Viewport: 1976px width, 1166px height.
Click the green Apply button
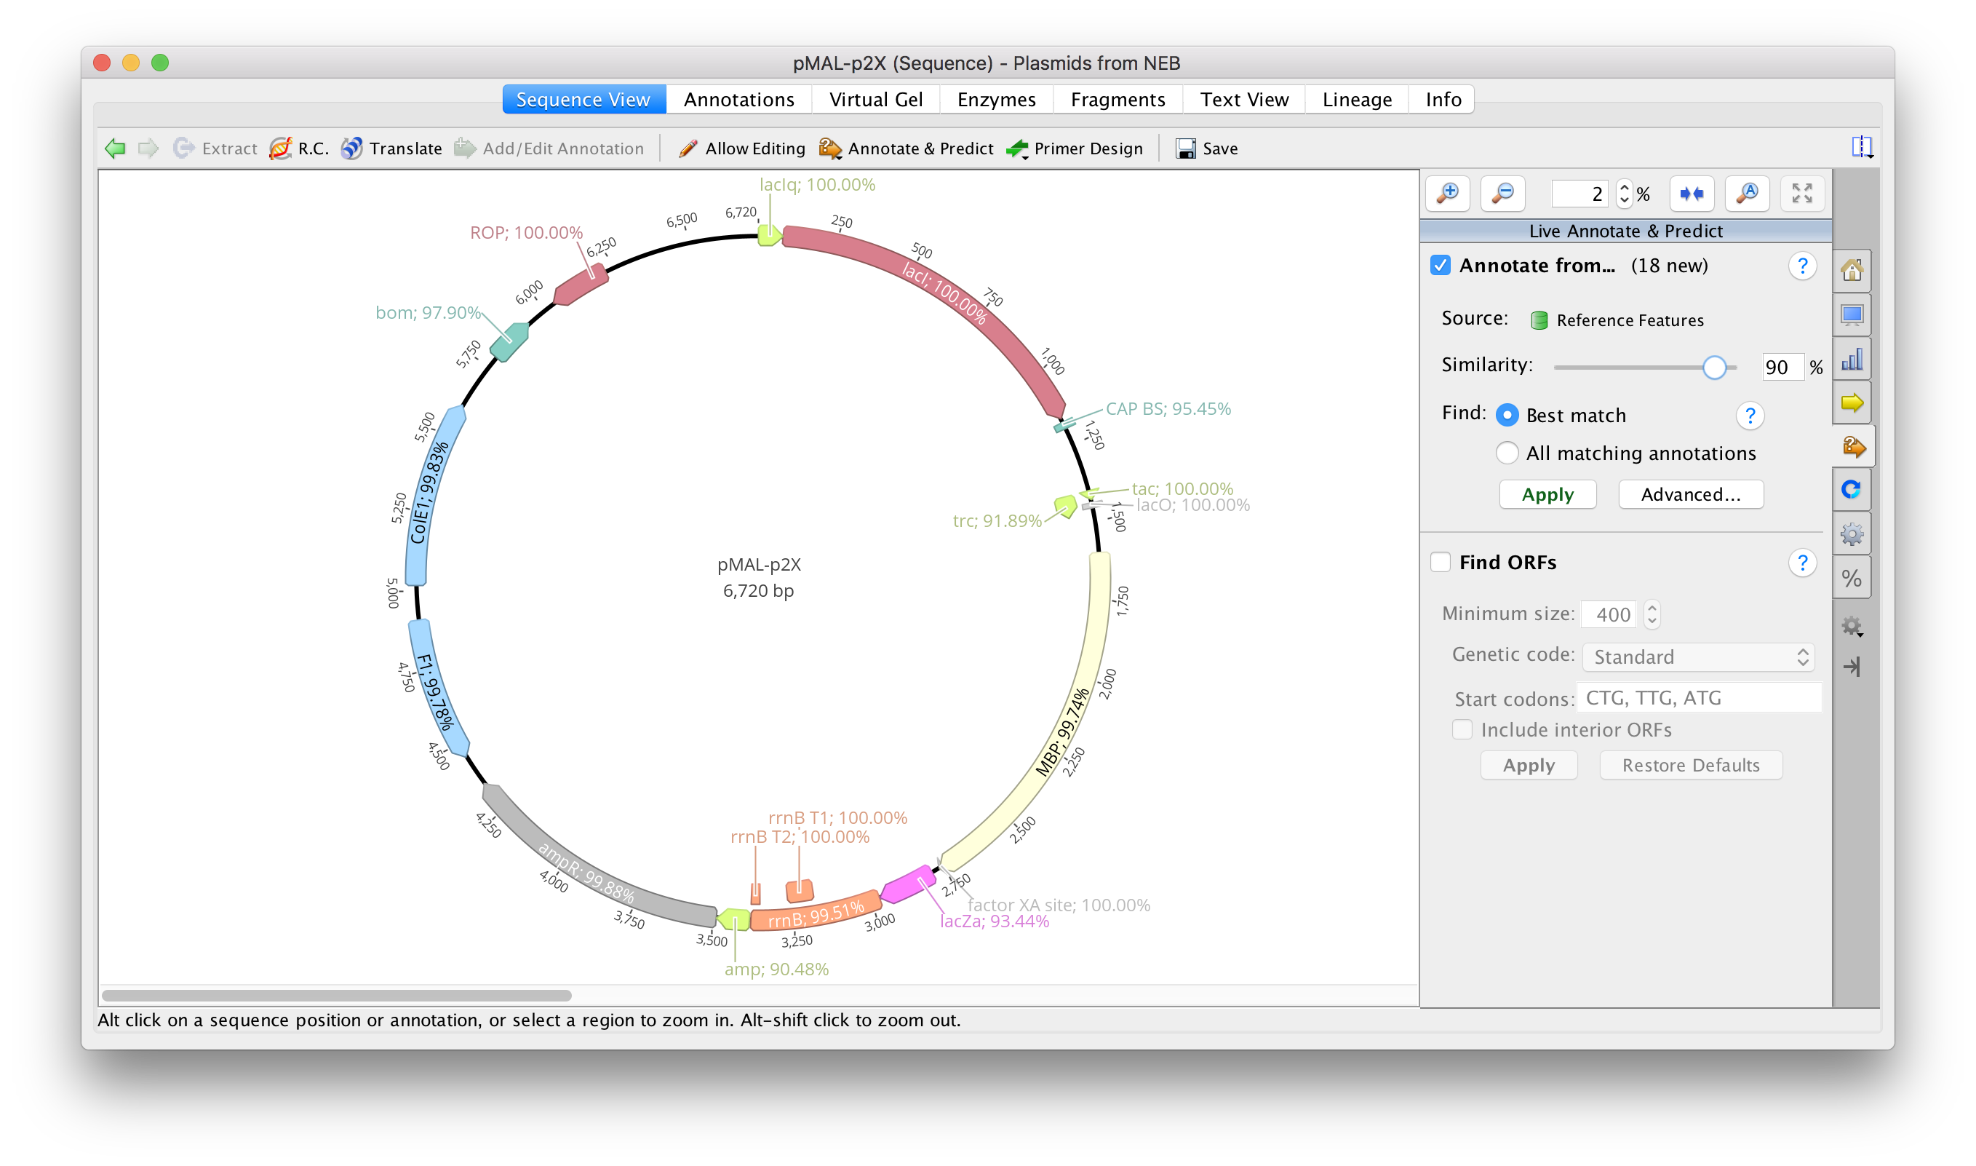point(1547,494)
